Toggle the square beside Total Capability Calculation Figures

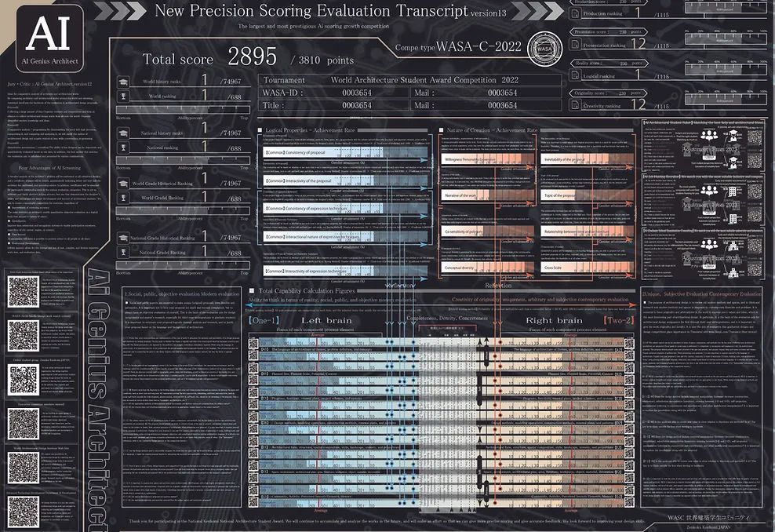click(x=252, y=291)
